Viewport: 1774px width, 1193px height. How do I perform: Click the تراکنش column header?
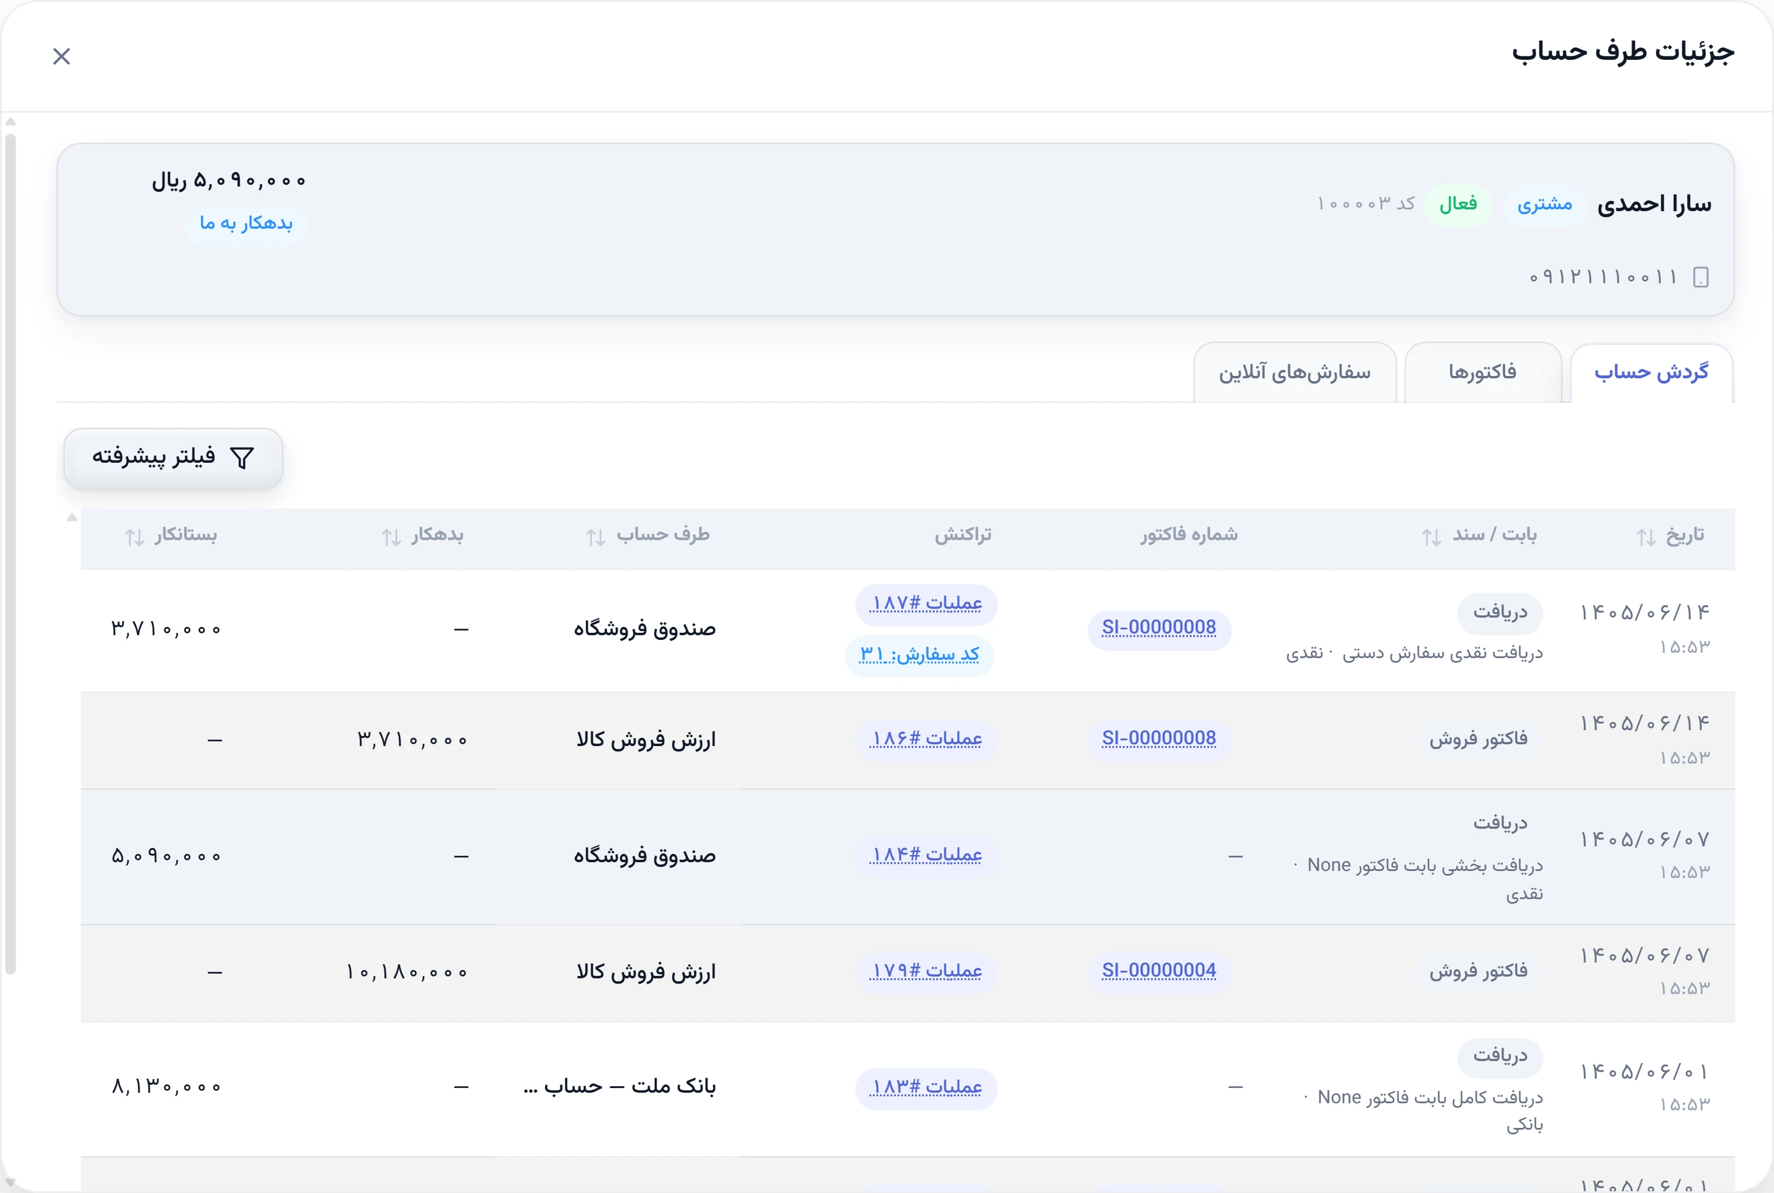click(x=963, y=535)
